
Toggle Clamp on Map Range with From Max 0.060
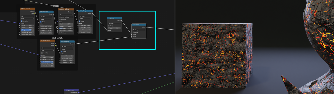(x=80, y=21)
